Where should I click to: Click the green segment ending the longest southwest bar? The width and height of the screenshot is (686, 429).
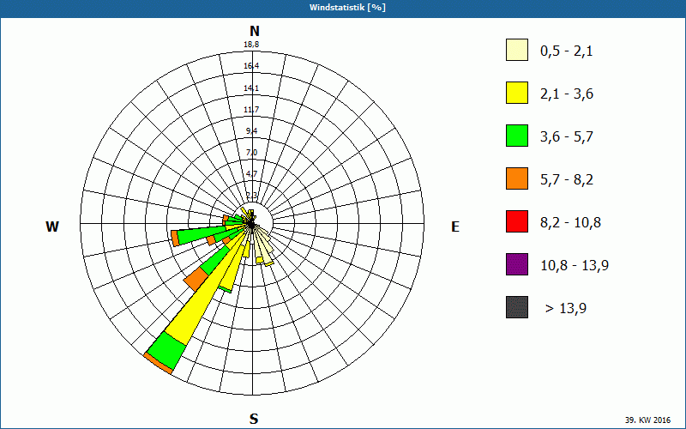[167, 351]
